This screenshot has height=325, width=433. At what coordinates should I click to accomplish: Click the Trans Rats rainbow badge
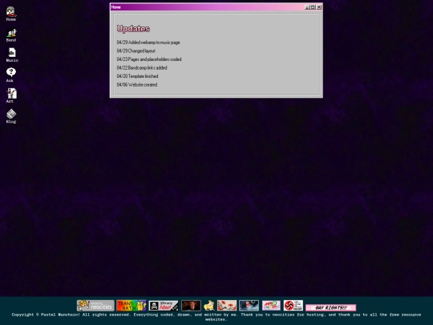coord(132,306)
